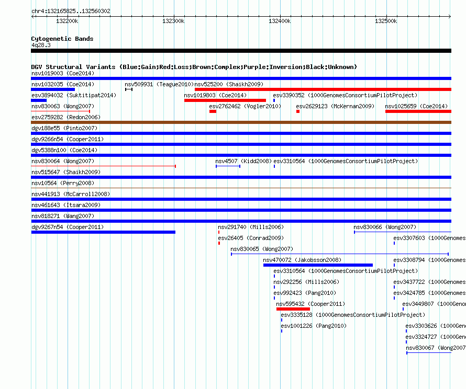Select the nsv830065 thin blue line
The height and width of the screenshot is (389, 466).
[x=340, y=254]
